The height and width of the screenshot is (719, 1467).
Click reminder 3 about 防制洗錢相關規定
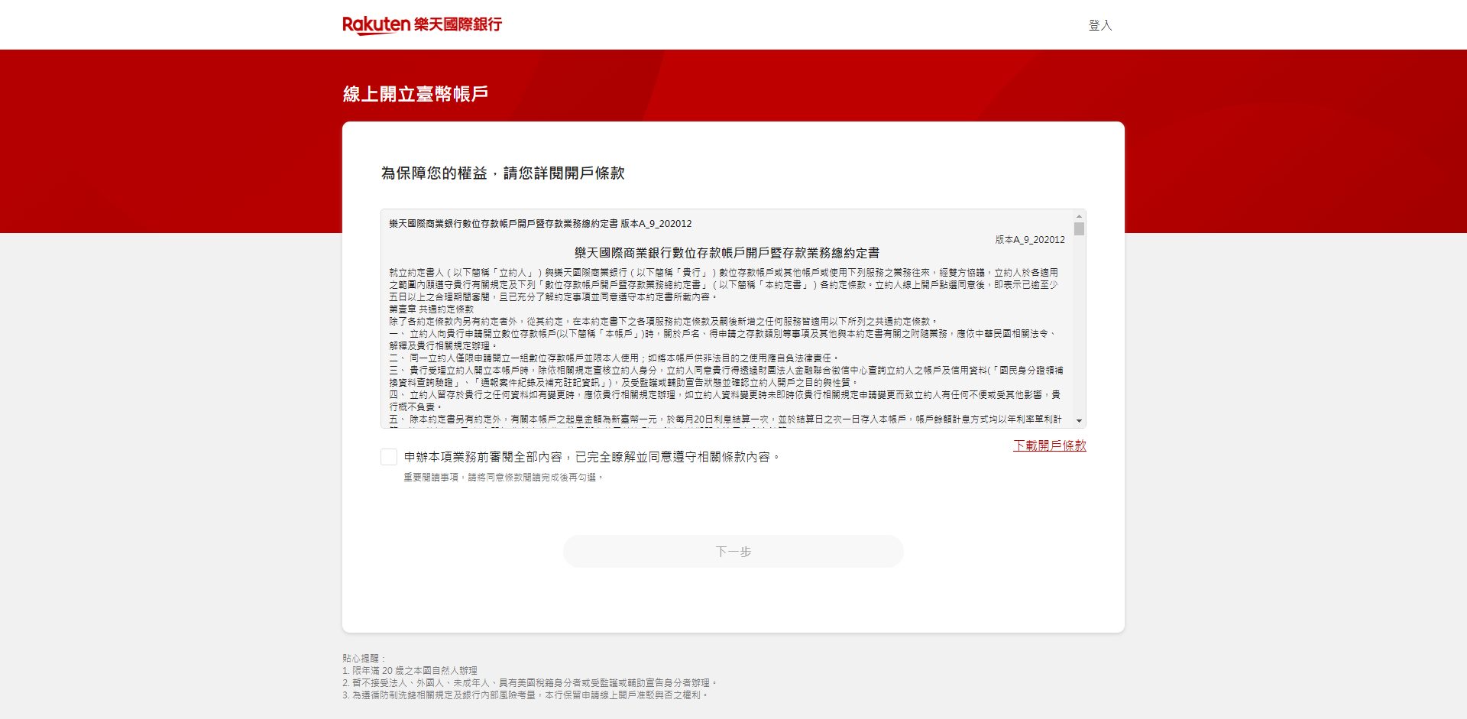526,695
